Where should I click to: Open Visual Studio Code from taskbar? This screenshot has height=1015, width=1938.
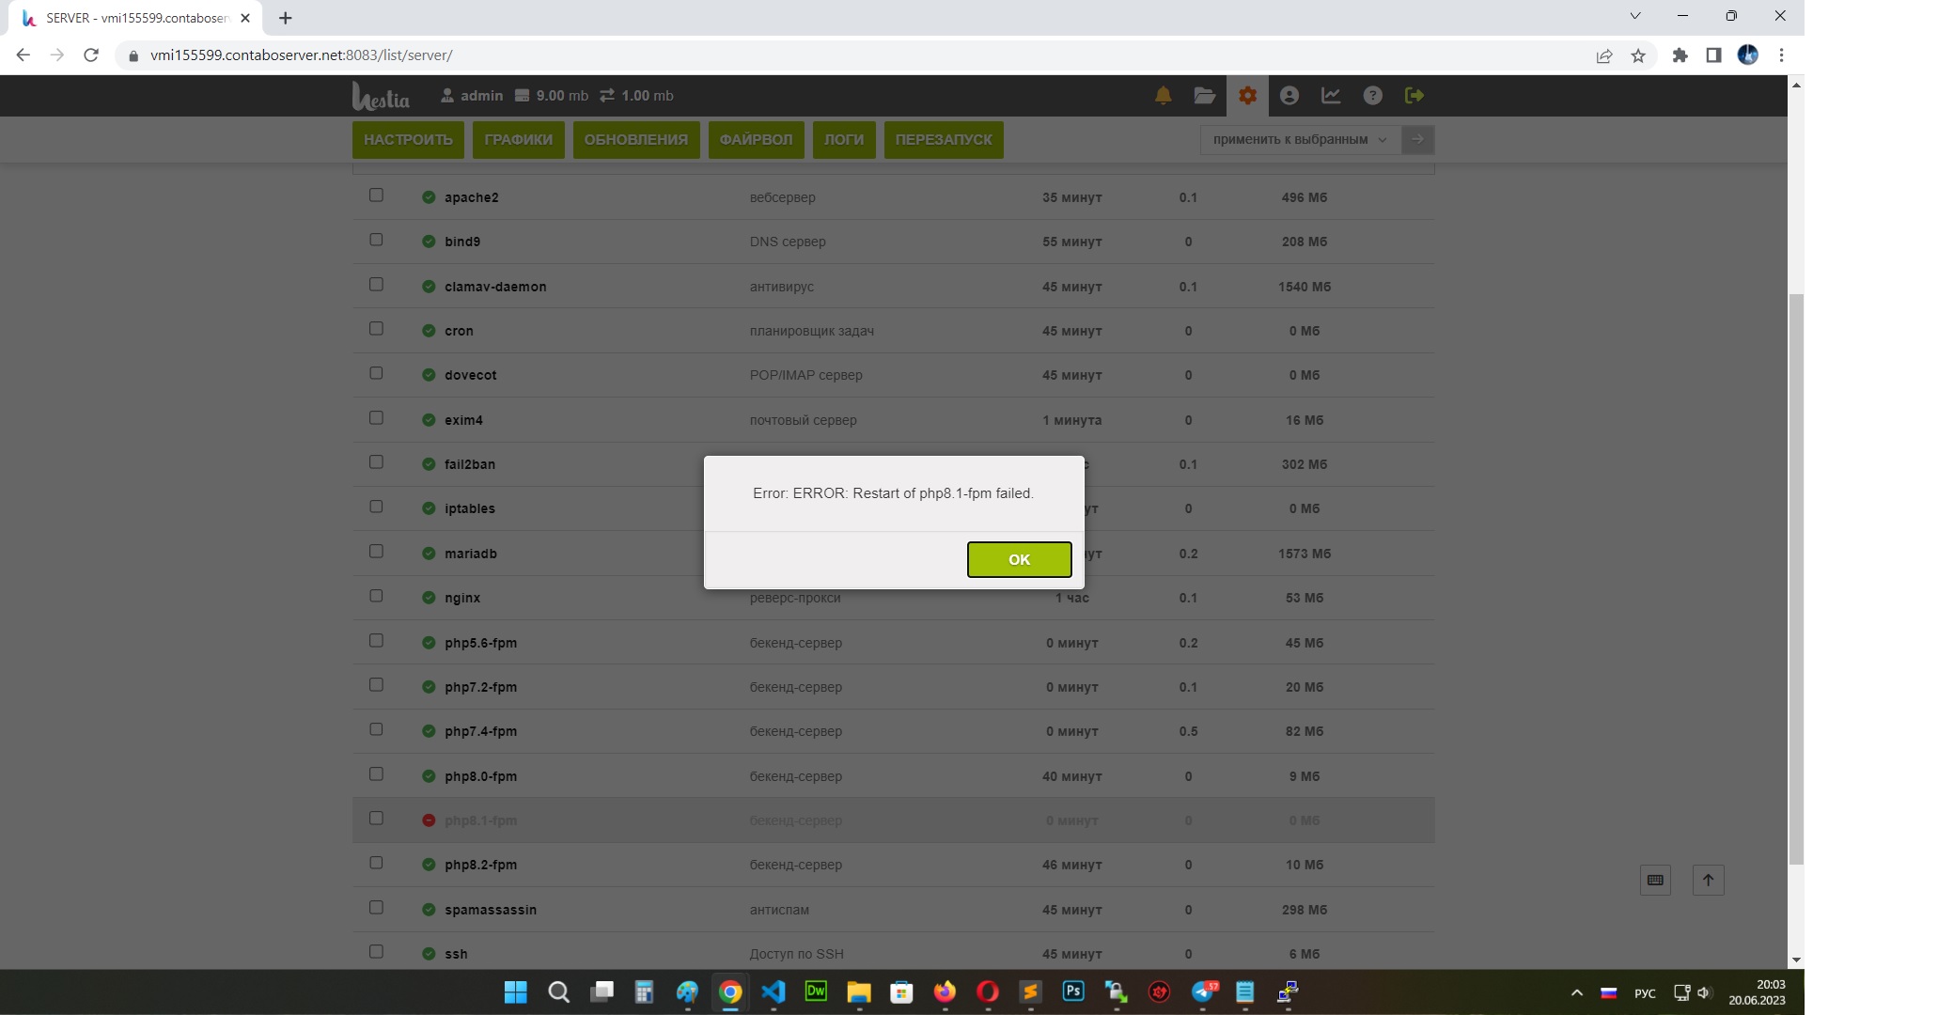[x=773, y=992]
